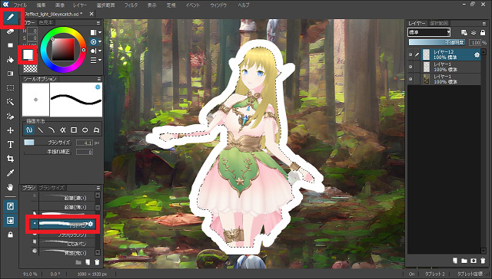
Task: Switch to the ブラシサイズ tab
Action: (52, 188)
